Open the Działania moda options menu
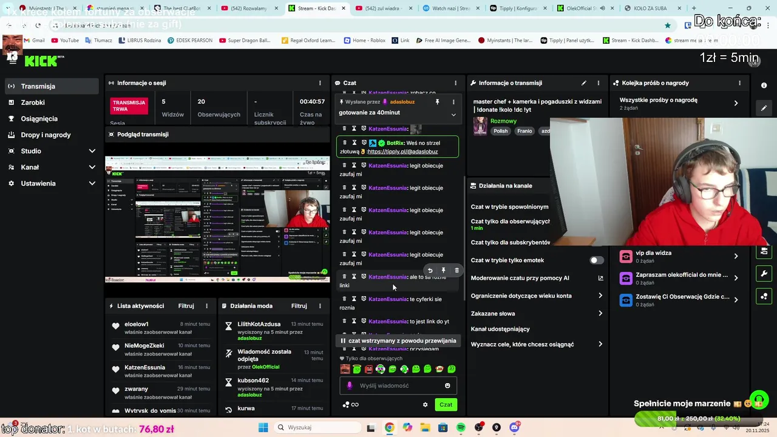Image resolution: width=777 pixels, height=437 pixels. click(320, 306)
